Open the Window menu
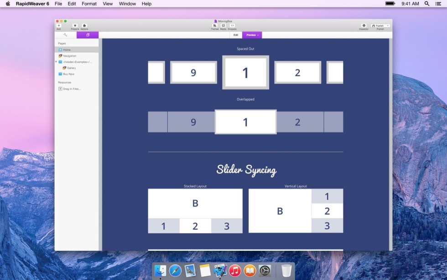This screenshot has height=280, width=447. tap(127, 4)
